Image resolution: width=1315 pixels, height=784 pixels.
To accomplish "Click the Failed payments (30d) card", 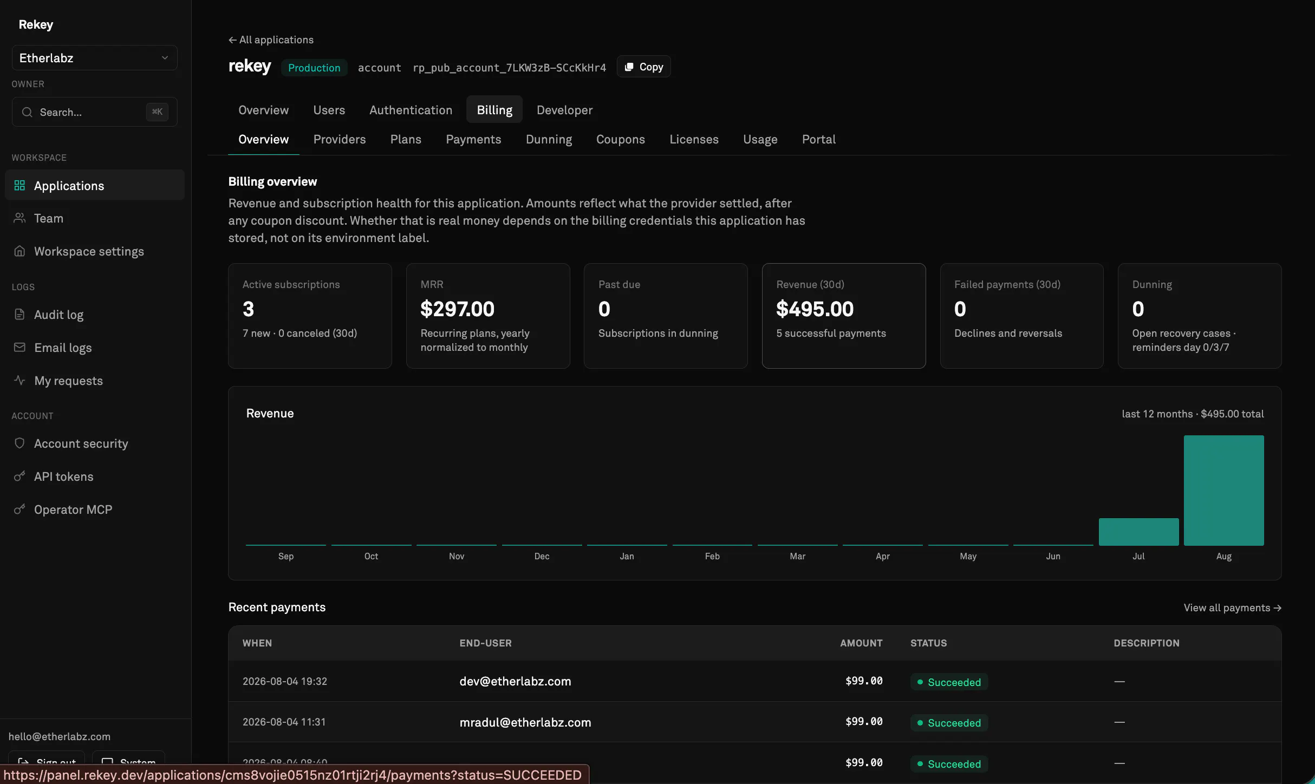I will click(1021, 316).
